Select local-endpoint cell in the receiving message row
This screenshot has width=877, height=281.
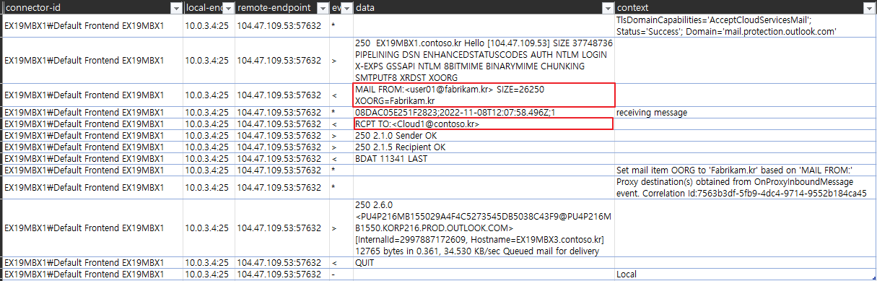(209, 112)
